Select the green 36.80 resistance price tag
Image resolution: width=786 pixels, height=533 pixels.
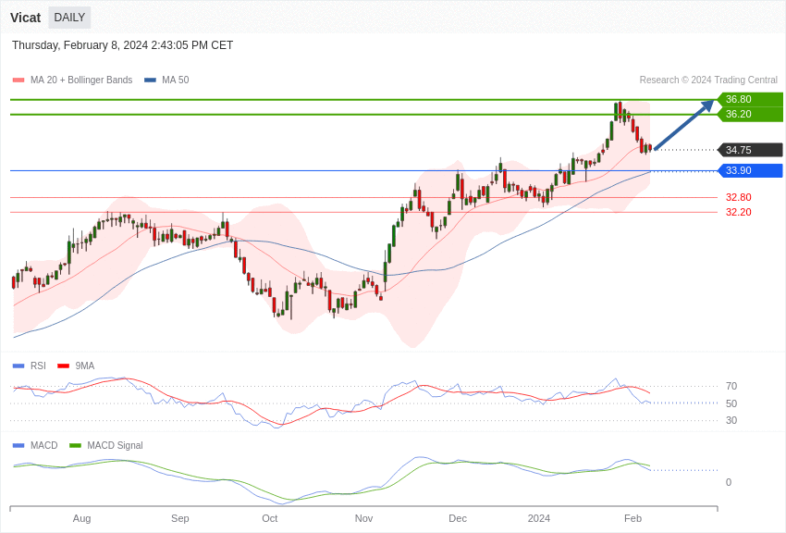[749, 99]
